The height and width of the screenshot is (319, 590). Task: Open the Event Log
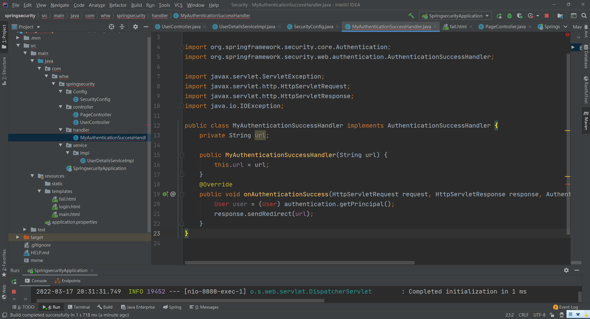(565, 307)
